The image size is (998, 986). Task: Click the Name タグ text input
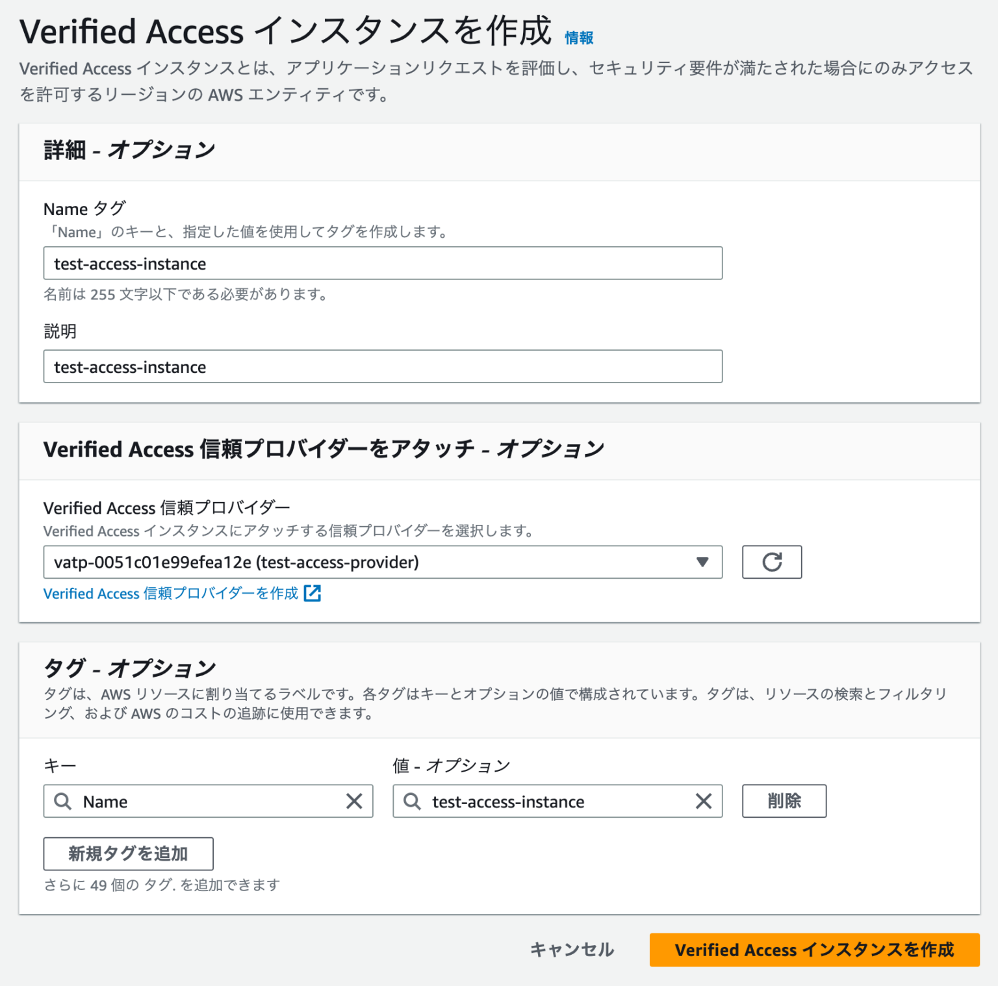[x=383, y=263]
